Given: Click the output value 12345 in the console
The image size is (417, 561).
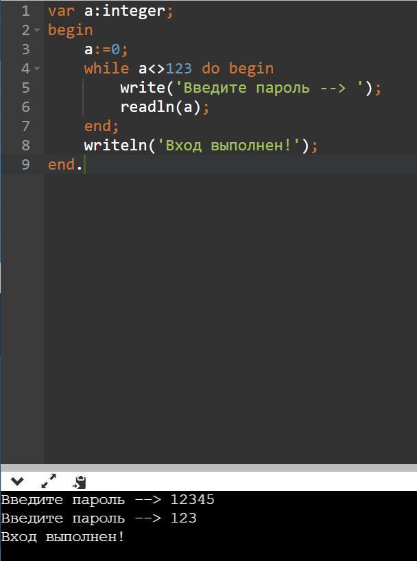Looking at the screenshot, I should (192, 499).
